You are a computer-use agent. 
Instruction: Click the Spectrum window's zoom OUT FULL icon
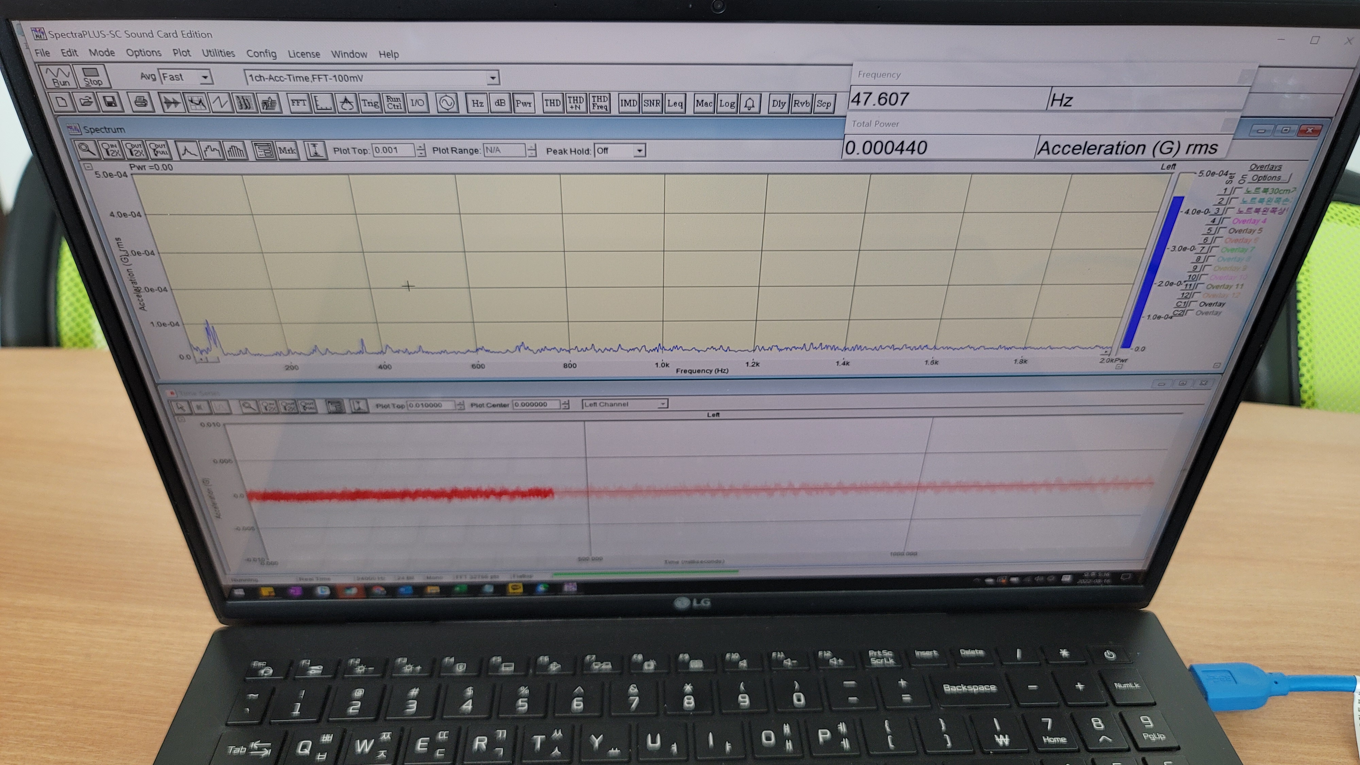(159, 150)
